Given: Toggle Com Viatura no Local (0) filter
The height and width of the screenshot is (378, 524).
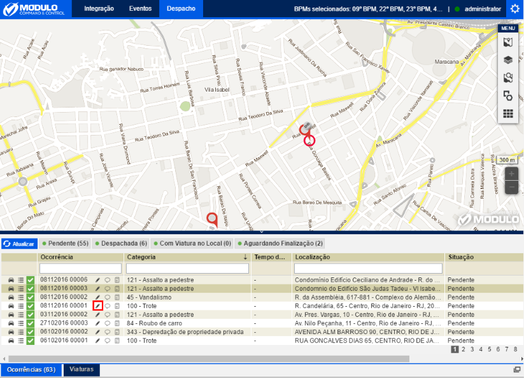Looking at the screenshot, I should pyautogui.click(x=192, y=244).
